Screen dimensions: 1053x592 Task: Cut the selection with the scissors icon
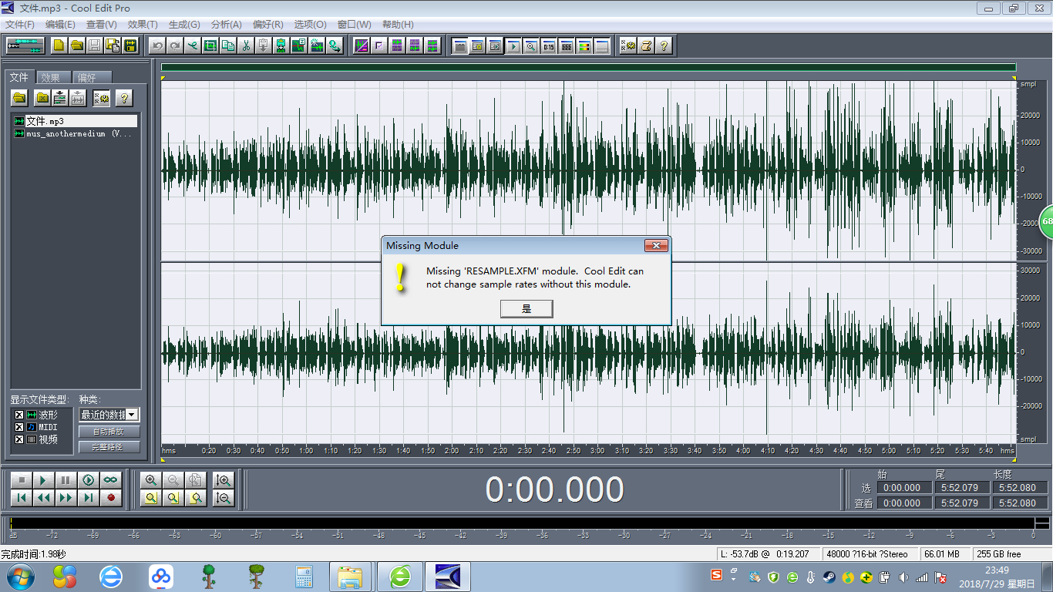[246, 45]
